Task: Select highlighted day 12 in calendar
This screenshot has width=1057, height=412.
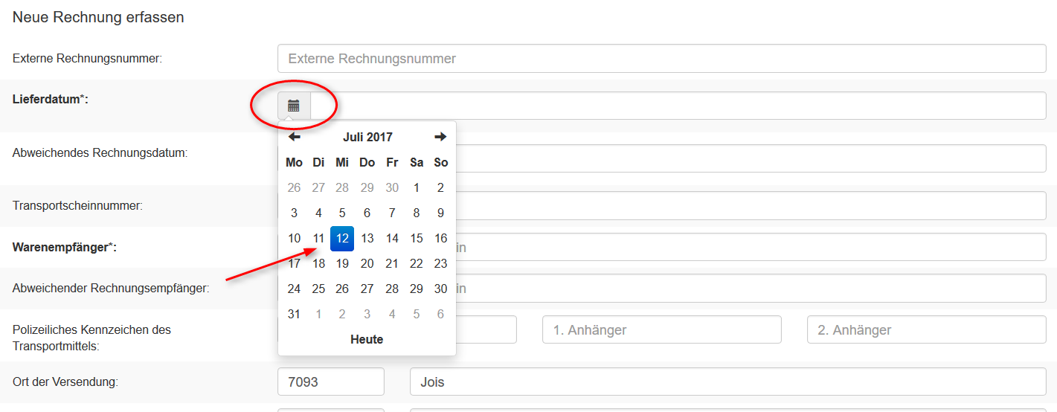Action: point(342,239)
